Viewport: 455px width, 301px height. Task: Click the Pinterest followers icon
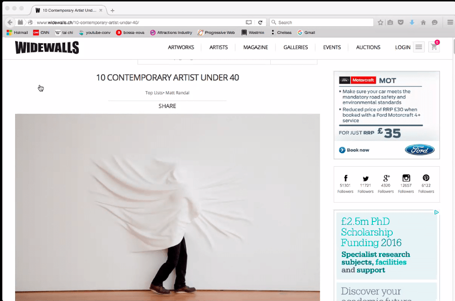coord(426,178)
